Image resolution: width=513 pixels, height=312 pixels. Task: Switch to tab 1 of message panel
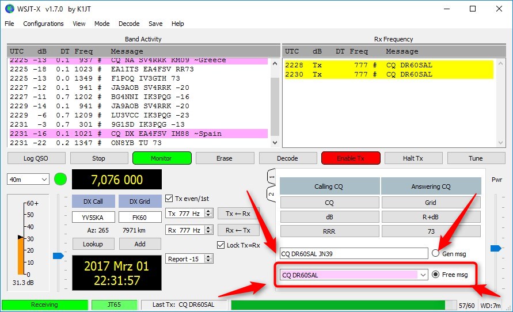[x=272, y=177]
